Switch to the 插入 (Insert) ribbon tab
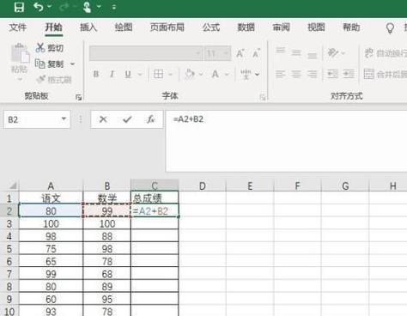The height and width of the screenshot is (316, 407). 88,27
